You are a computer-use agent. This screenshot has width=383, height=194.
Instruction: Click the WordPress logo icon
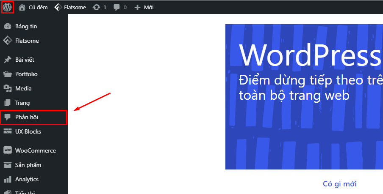(7, 7)
